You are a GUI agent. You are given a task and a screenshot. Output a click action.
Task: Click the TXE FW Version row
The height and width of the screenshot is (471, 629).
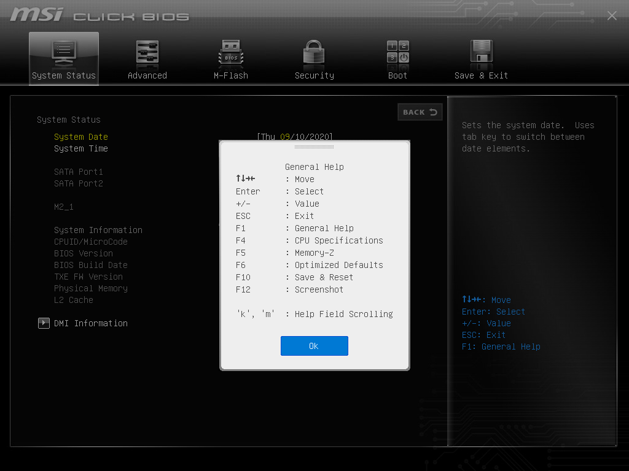click(x=88, y=277)
